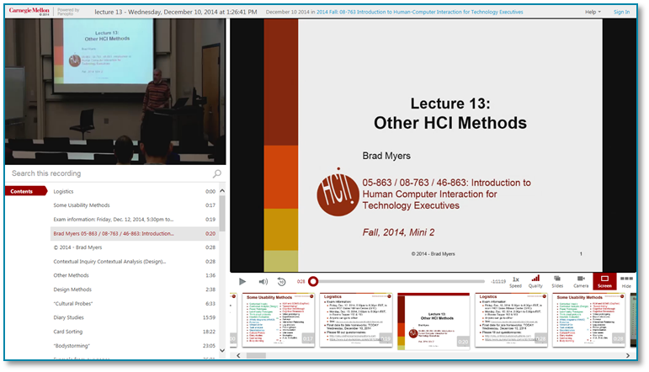Click the playback timeline track
The image size is (649, 372).
point(399,281)
